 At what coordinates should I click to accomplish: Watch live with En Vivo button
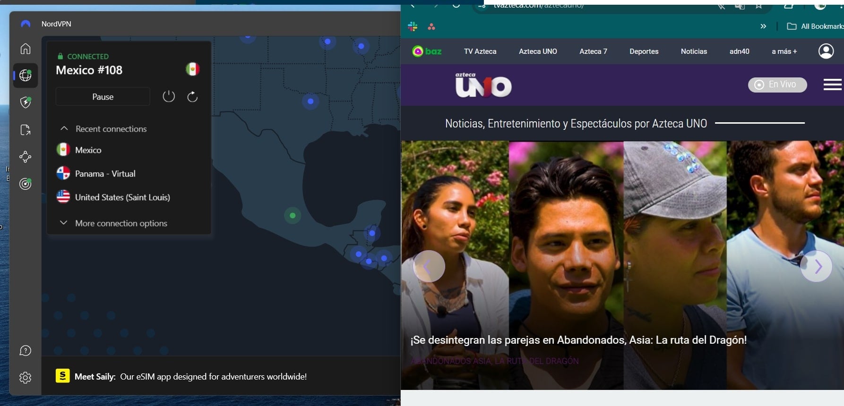(777, 85)
